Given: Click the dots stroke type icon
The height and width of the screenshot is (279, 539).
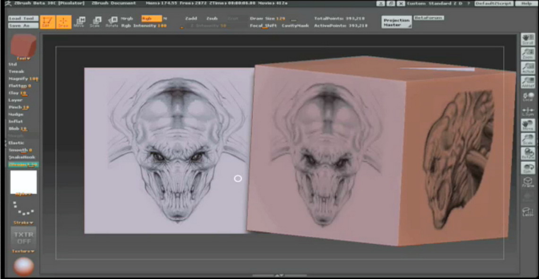Looking at the screenshot, I should [23, 208].
